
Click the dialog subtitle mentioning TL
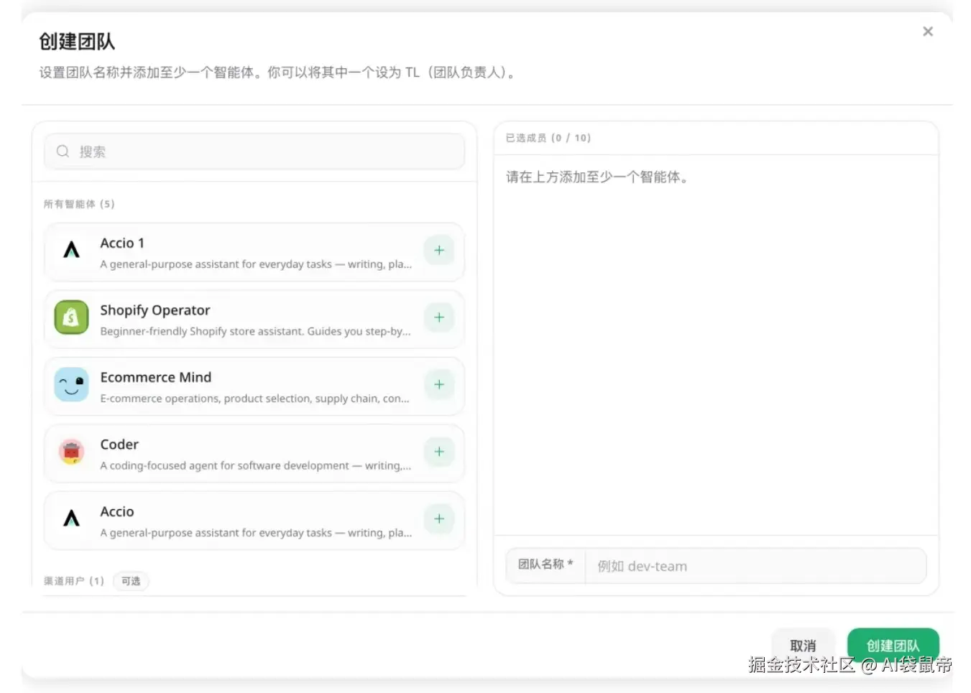click(277, 73)
